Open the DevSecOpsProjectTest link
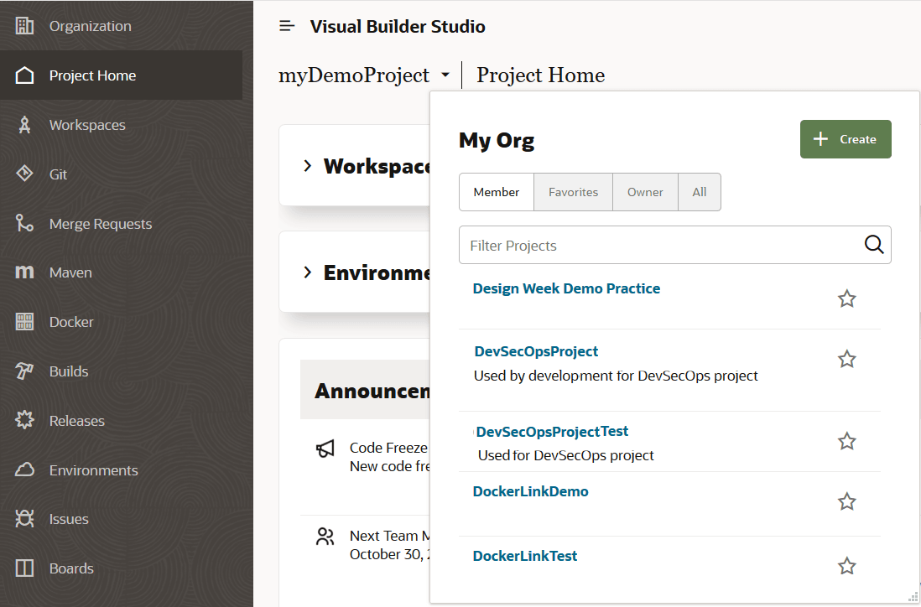 pos(552,432)
